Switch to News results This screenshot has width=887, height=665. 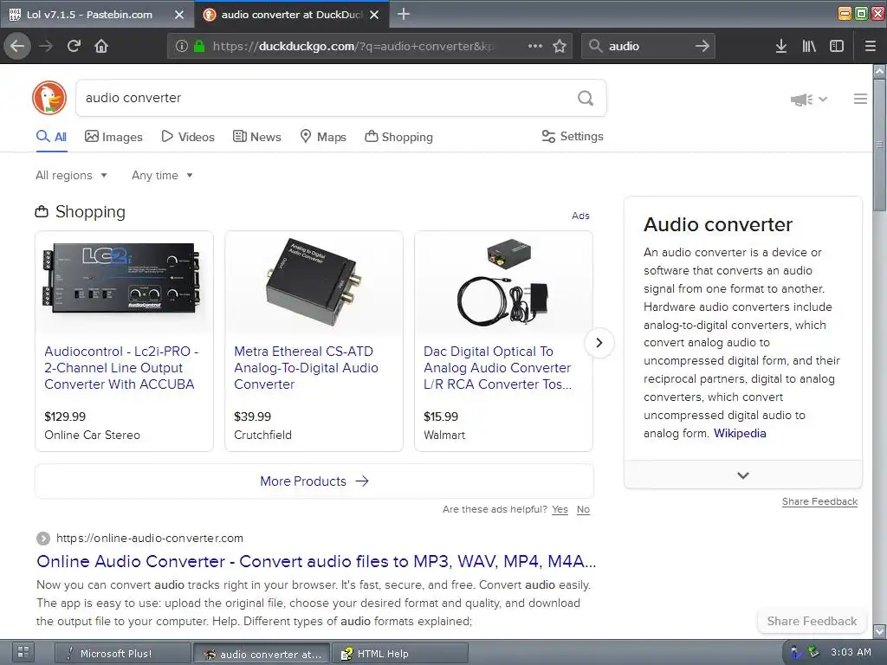tap(256, 137)
